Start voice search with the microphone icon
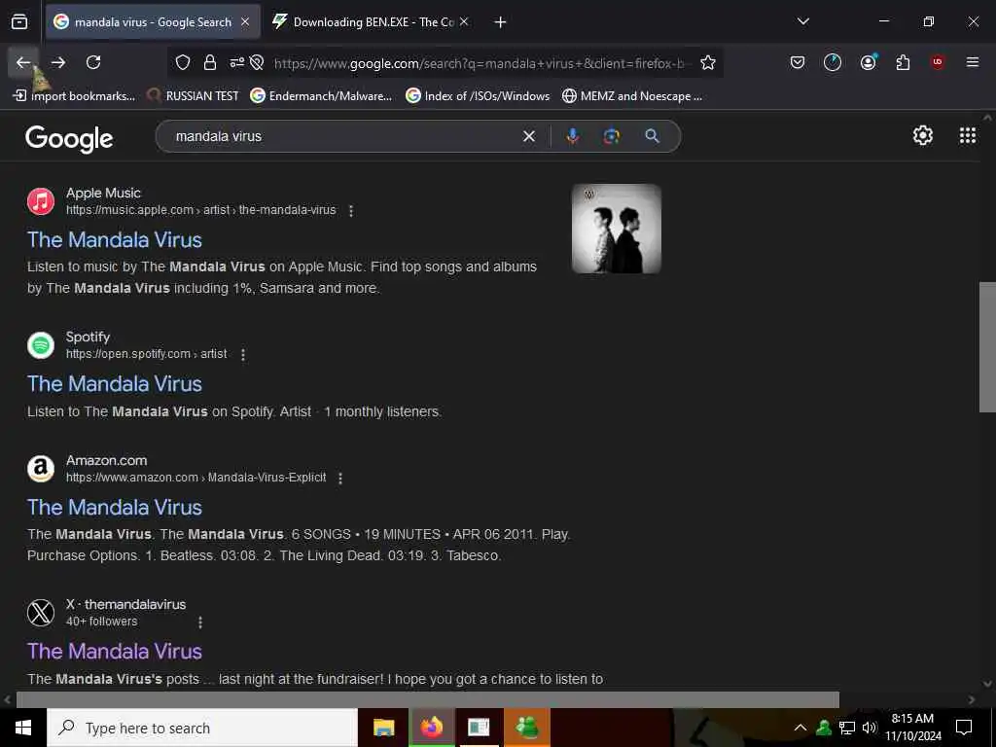The image size is (996, 747). (x=572, y=136)
